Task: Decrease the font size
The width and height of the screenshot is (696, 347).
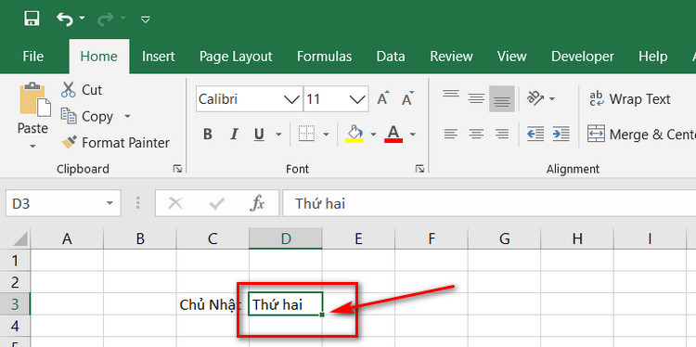Action: (407, 98)
